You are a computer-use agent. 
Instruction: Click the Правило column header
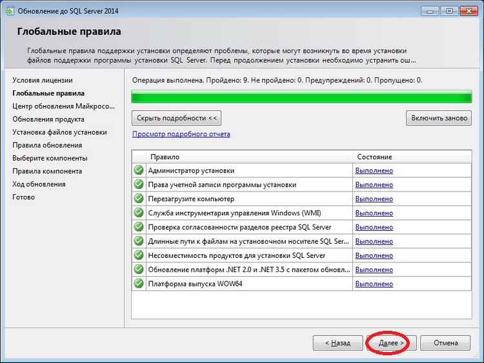coord(250,157)
